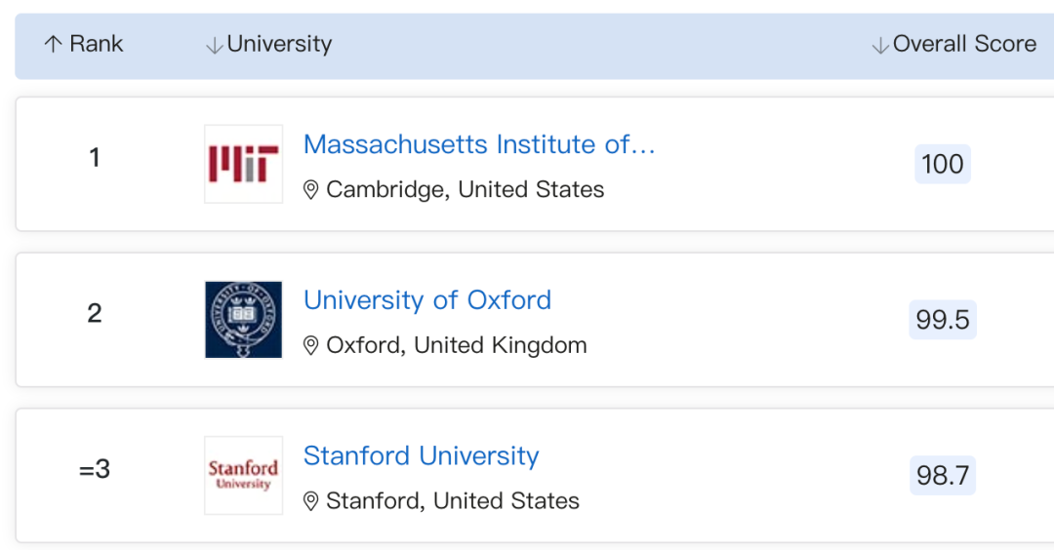
Task: Click location pin next to Cambridge, United States
Action: [x=310, y=189]
